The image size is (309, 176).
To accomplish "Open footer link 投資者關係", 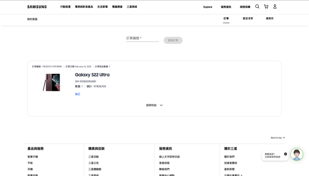I will pos(230,163).
